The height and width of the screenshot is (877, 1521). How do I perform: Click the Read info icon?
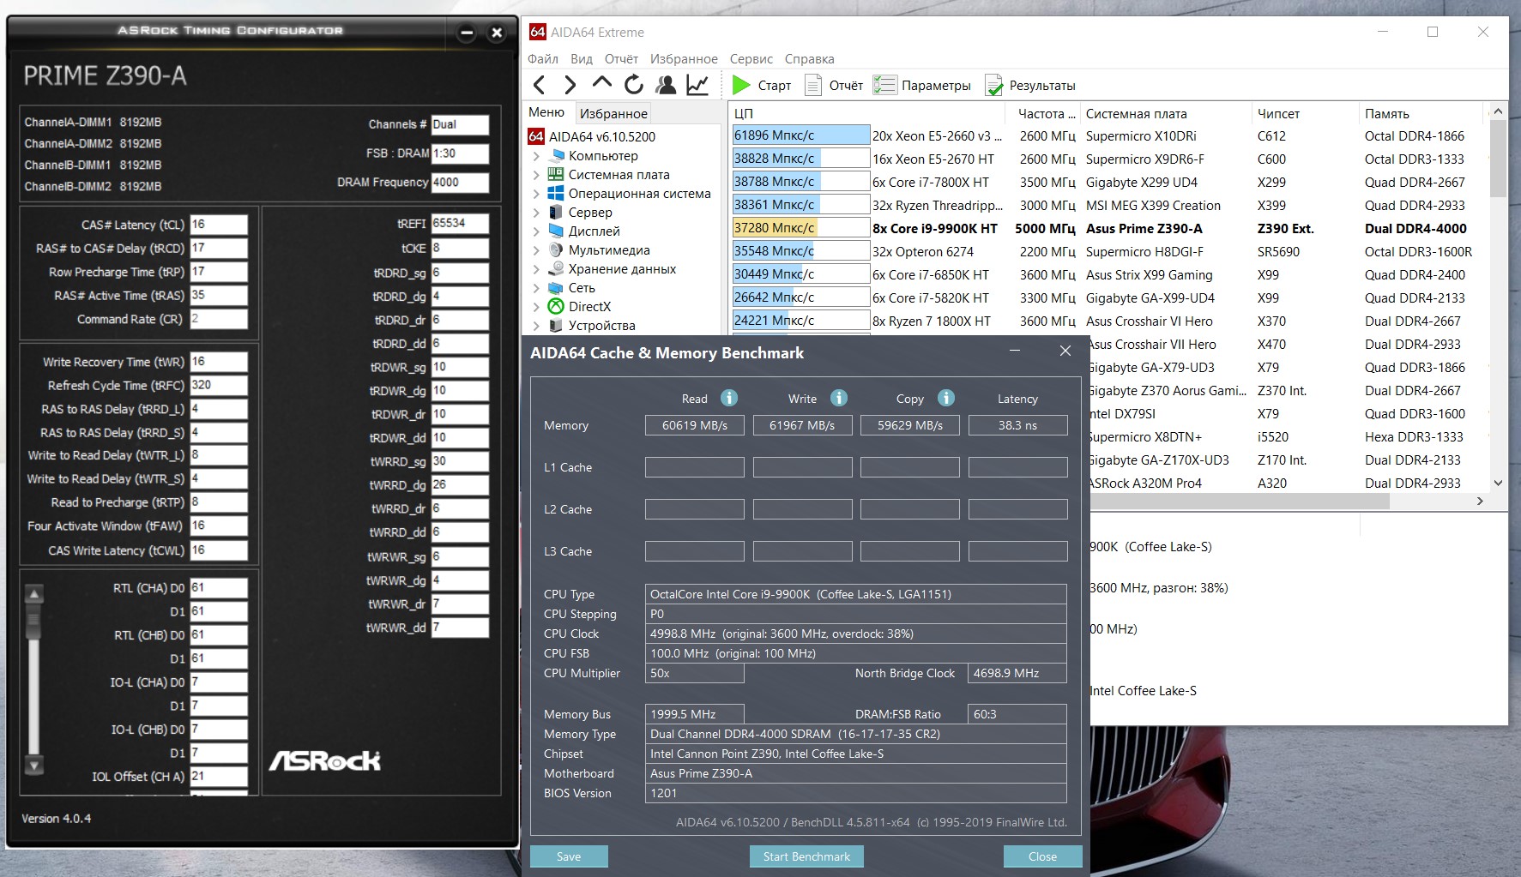729,398
